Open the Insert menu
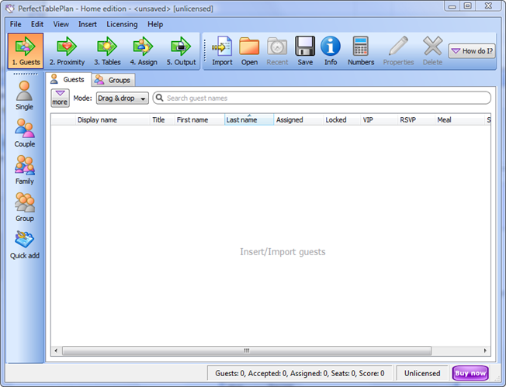 pos(88,24)
